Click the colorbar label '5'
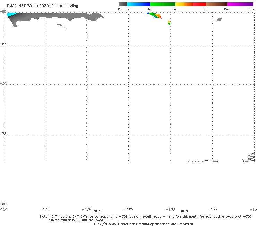 [128, 9]
